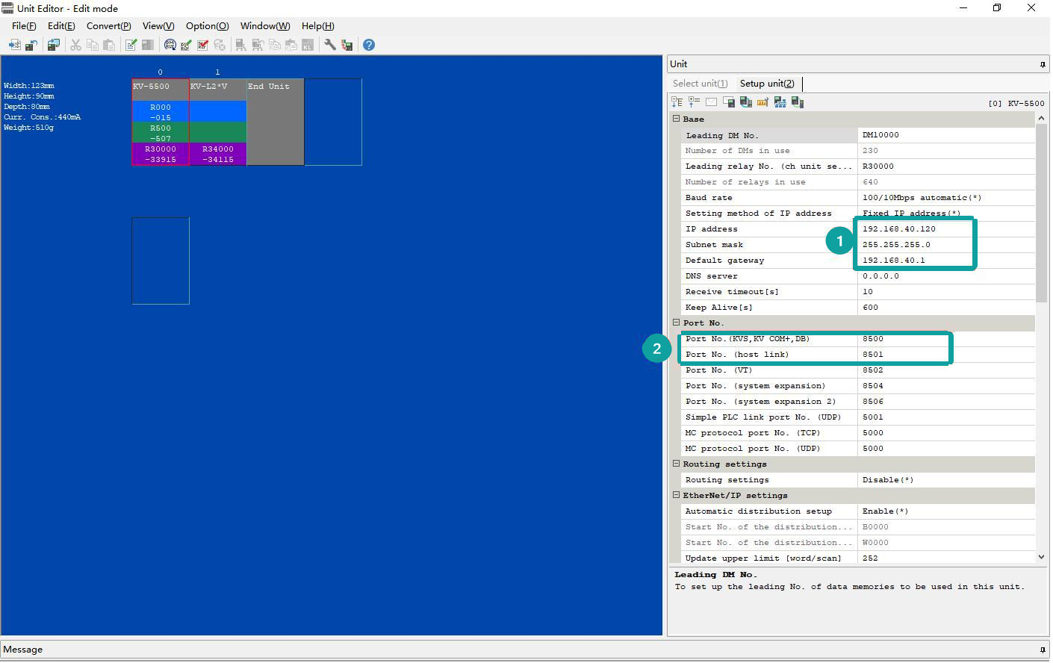Open the wrench settings tool
Image resolution: width=1053 pixels, height=663 pixels.
(x=330, y=45)
